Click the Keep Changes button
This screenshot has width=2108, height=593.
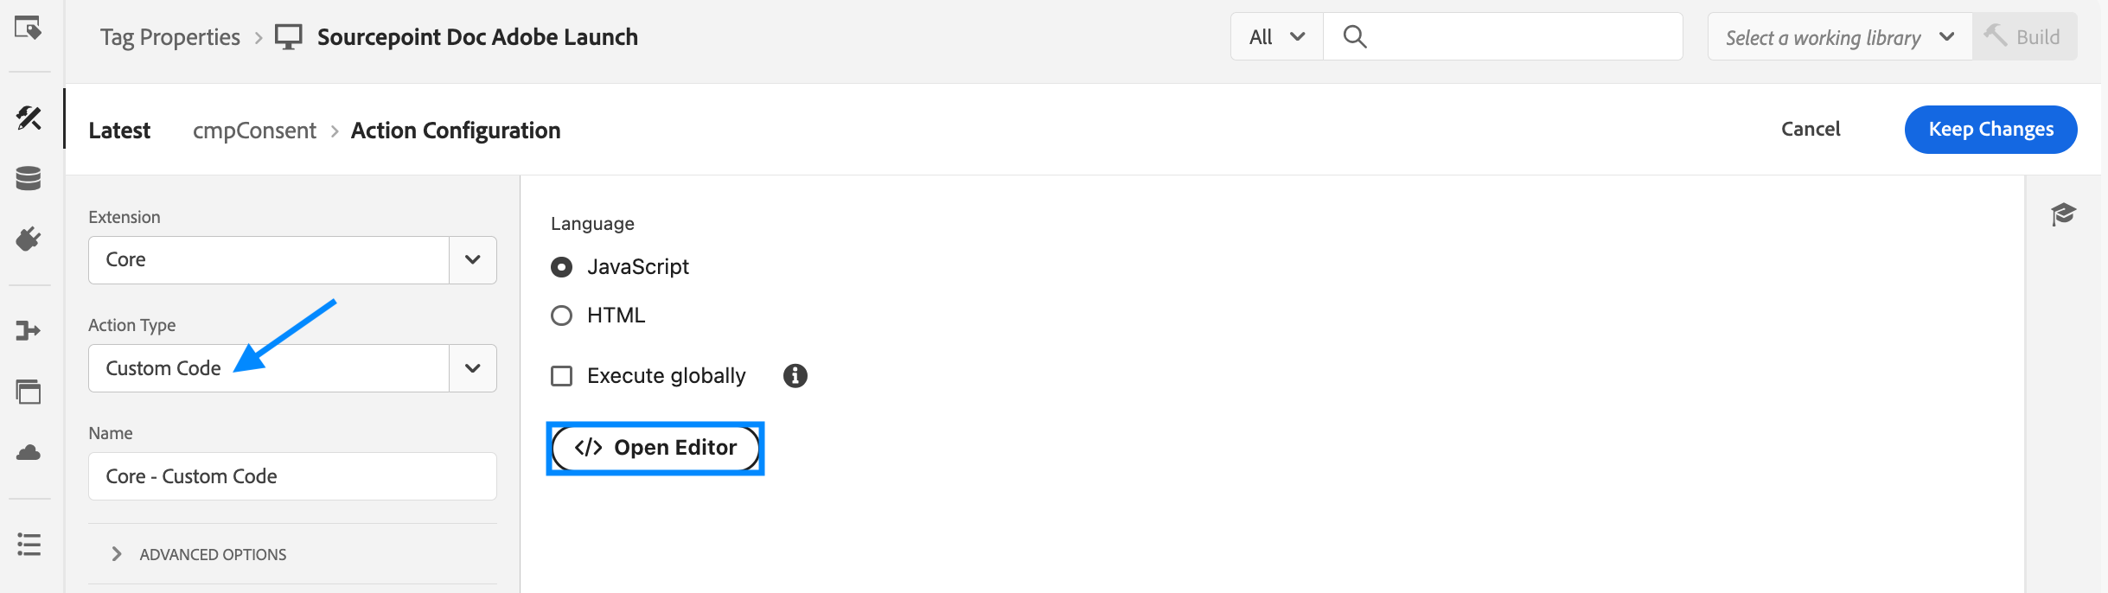tap(1990, 130)
